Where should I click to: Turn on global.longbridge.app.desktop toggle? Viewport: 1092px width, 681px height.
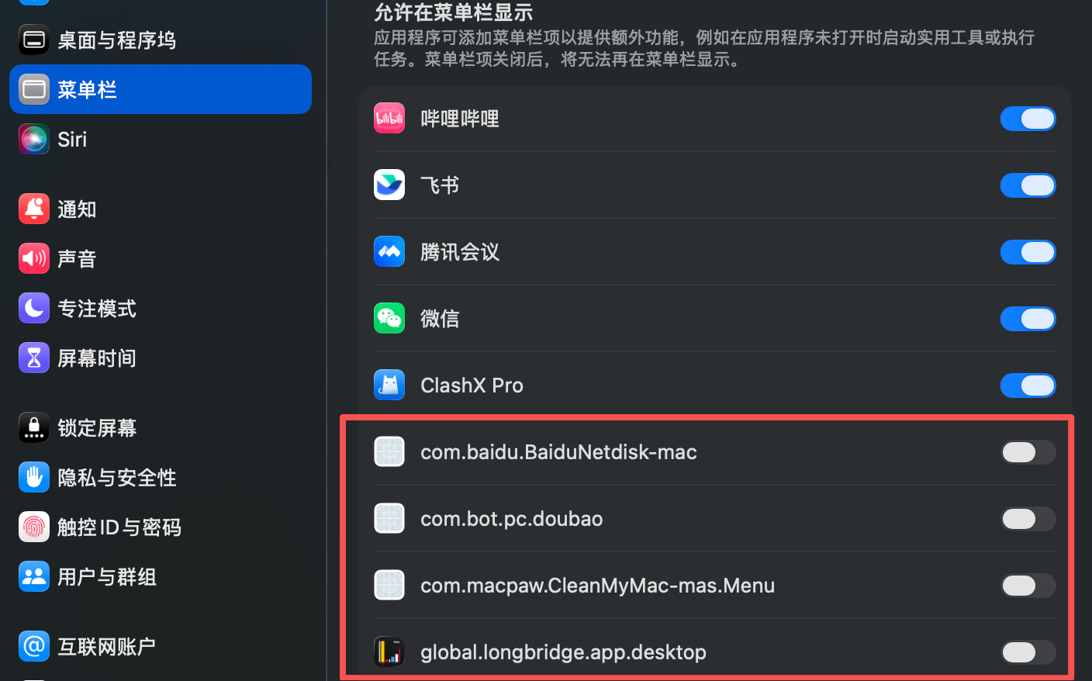point(1028,652)
